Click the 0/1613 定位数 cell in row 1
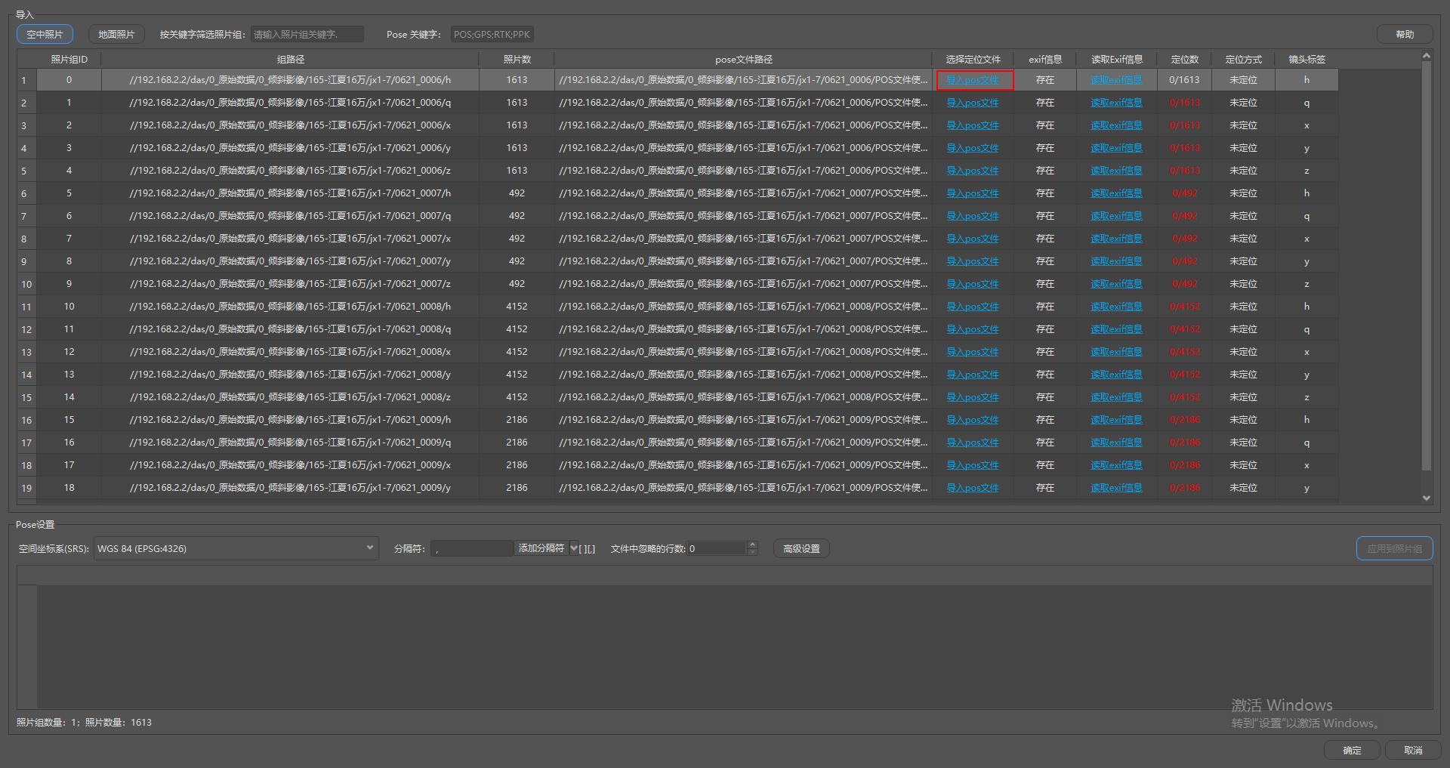The height and width of the screenshot is (768, 1450). [1184, 80]
